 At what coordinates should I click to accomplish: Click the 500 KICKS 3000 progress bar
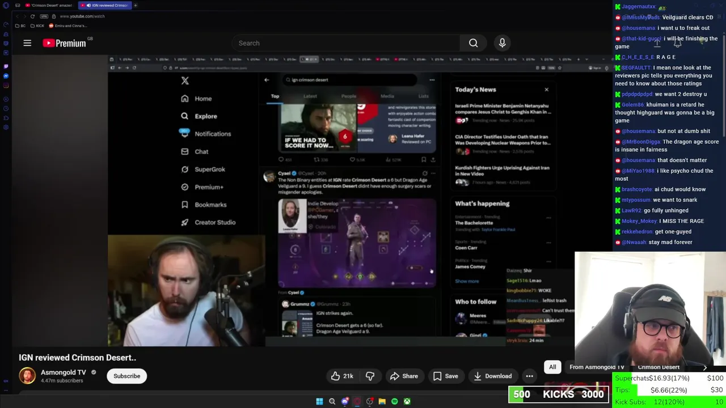coord(559,394)
